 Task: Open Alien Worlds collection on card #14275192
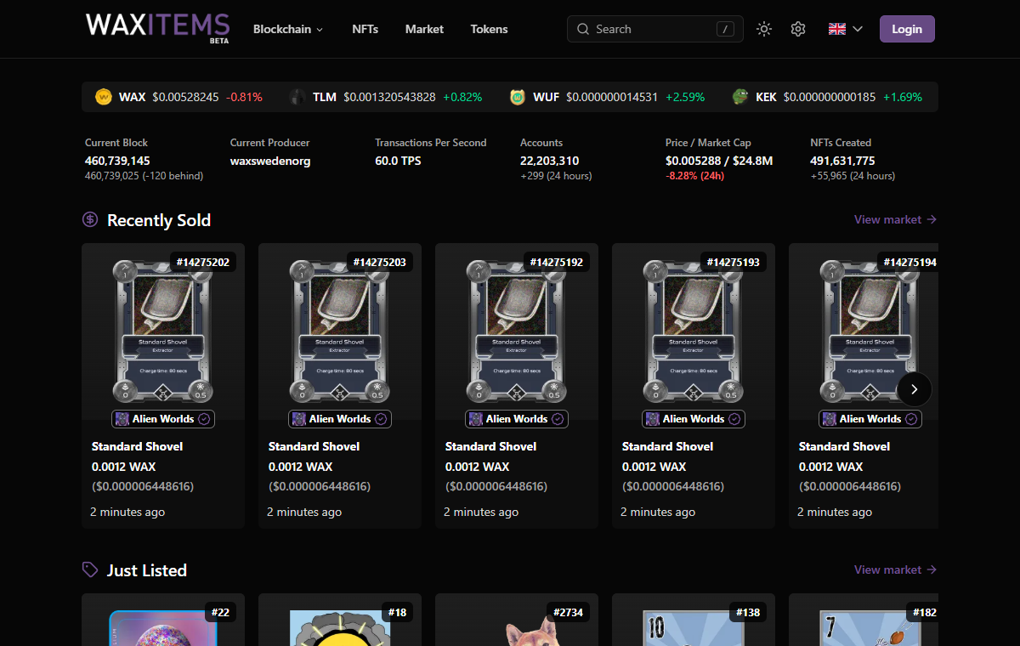click(517, 419)
